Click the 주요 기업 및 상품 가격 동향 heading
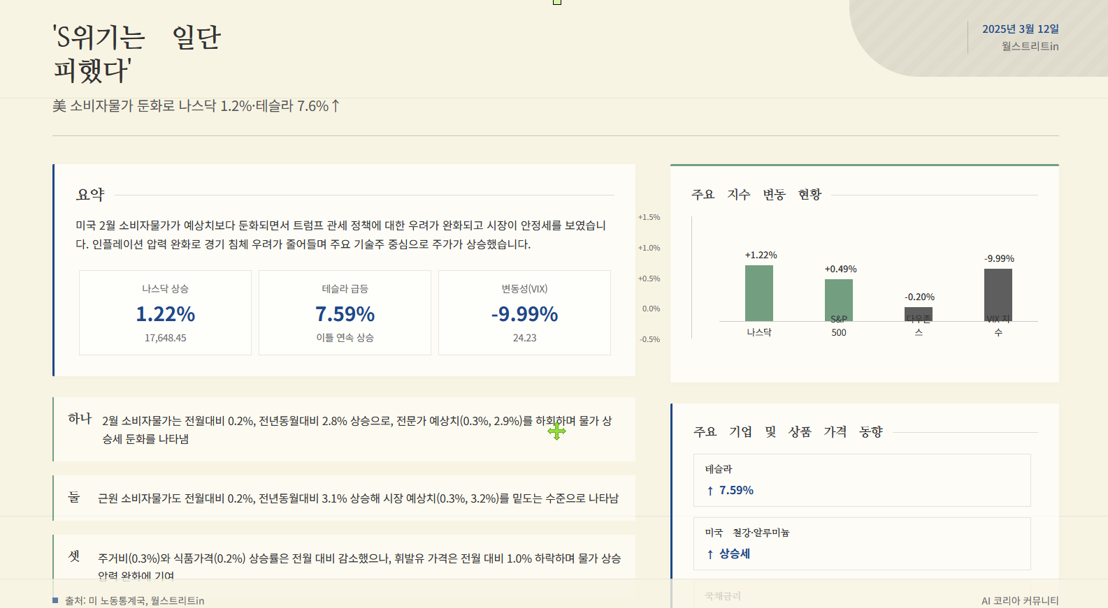Screen dimensions: 1108x608 (x=788, y=432)
